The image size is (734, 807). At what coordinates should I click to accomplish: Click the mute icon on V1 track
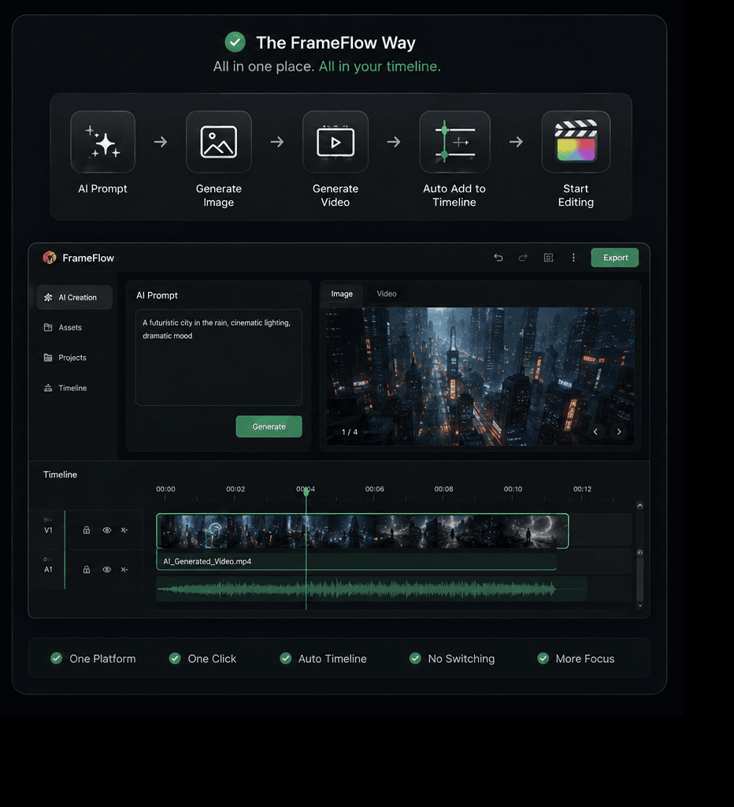point(124,530)
